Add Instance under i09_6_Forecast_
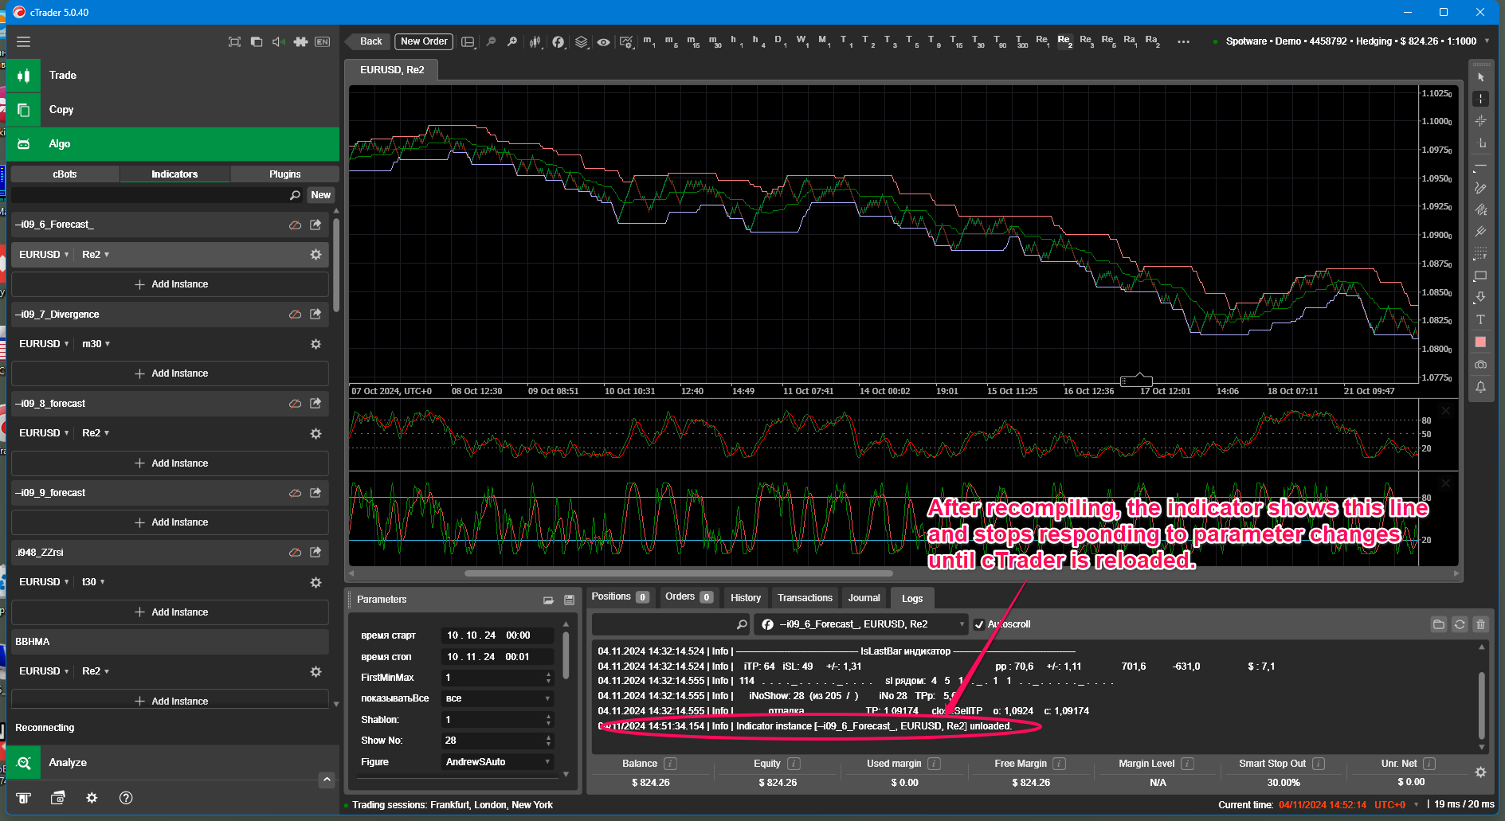The height and width of the screenshot is (821, 1505). pyautogui.click(x=170, y=284)
